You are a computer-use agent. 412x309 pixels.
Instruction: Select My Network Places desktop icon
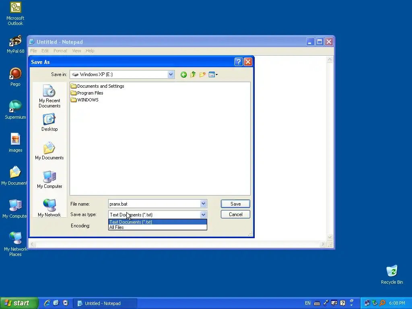point(15,244)
